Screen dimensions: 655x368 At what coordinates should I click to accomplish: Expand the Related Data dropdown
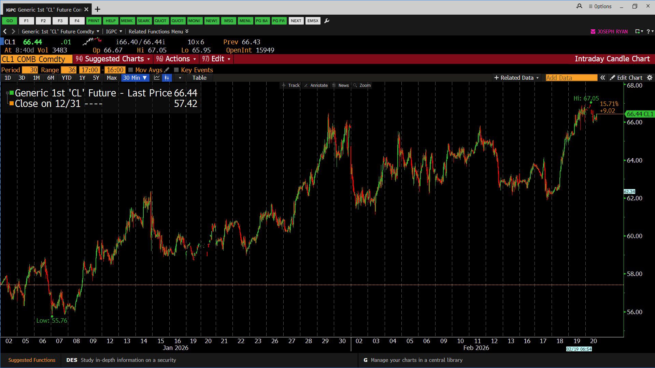[x=516, y=78]
